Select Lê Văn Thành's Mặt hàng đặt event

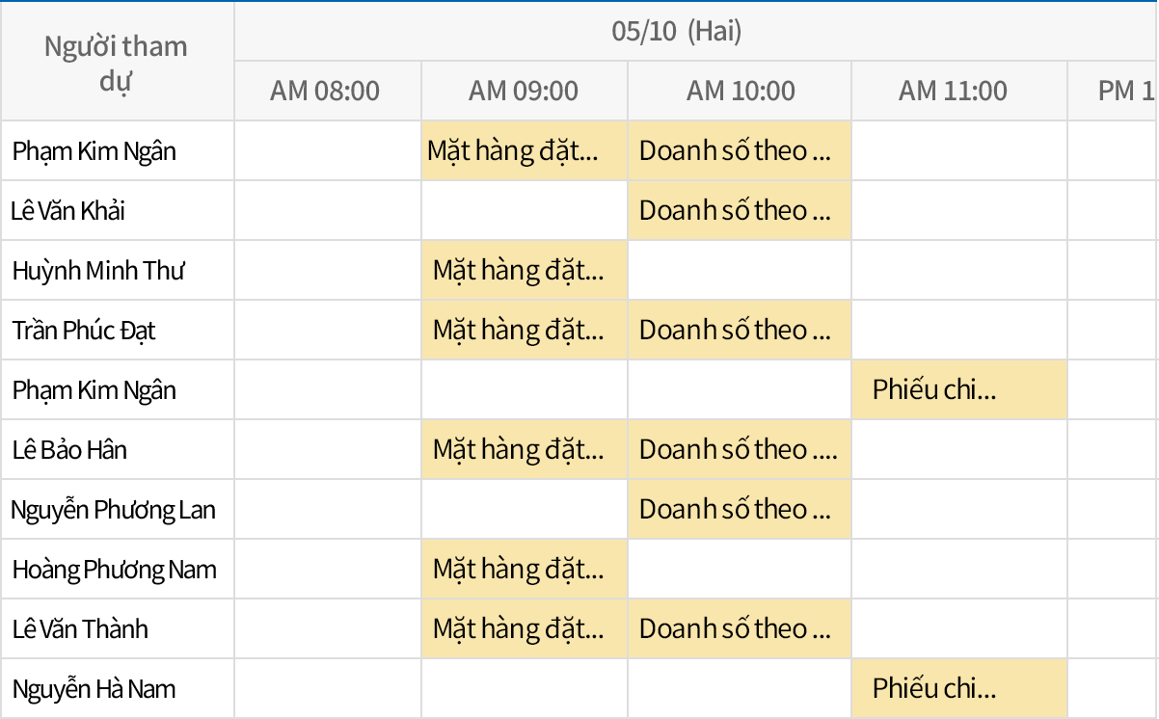coord(524,628)
